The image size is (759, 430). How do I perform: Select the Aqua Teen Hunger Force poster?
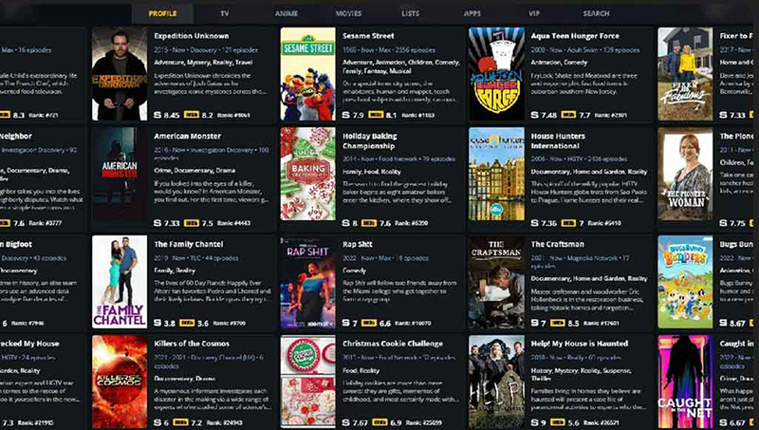click(496, 74)
